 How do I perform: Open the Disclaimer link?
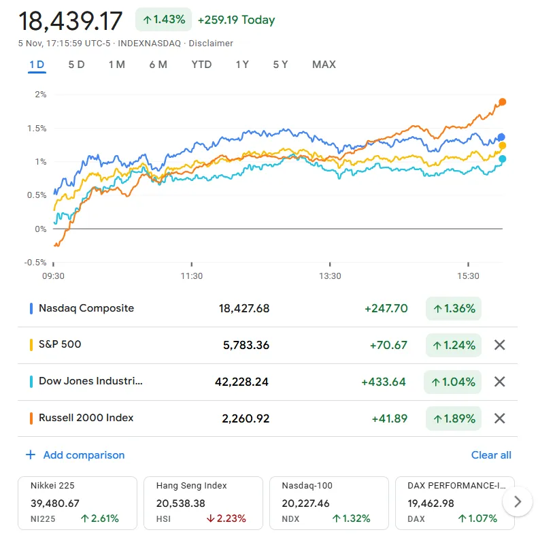tap(211, 44)
